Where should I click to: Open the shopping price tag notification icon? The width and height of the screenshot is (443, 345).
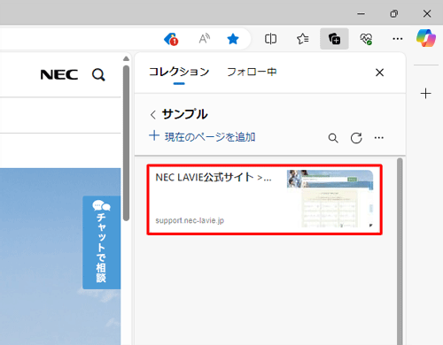[x=171, y=39]
